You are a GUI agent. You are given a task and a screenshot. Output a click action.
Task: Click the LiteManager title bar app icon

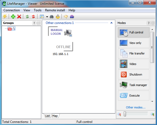pos(4,4)
